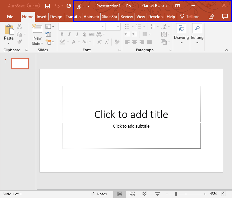Open the File menu
The height and width of the screenshot is (198, 232).
(10, 17)
